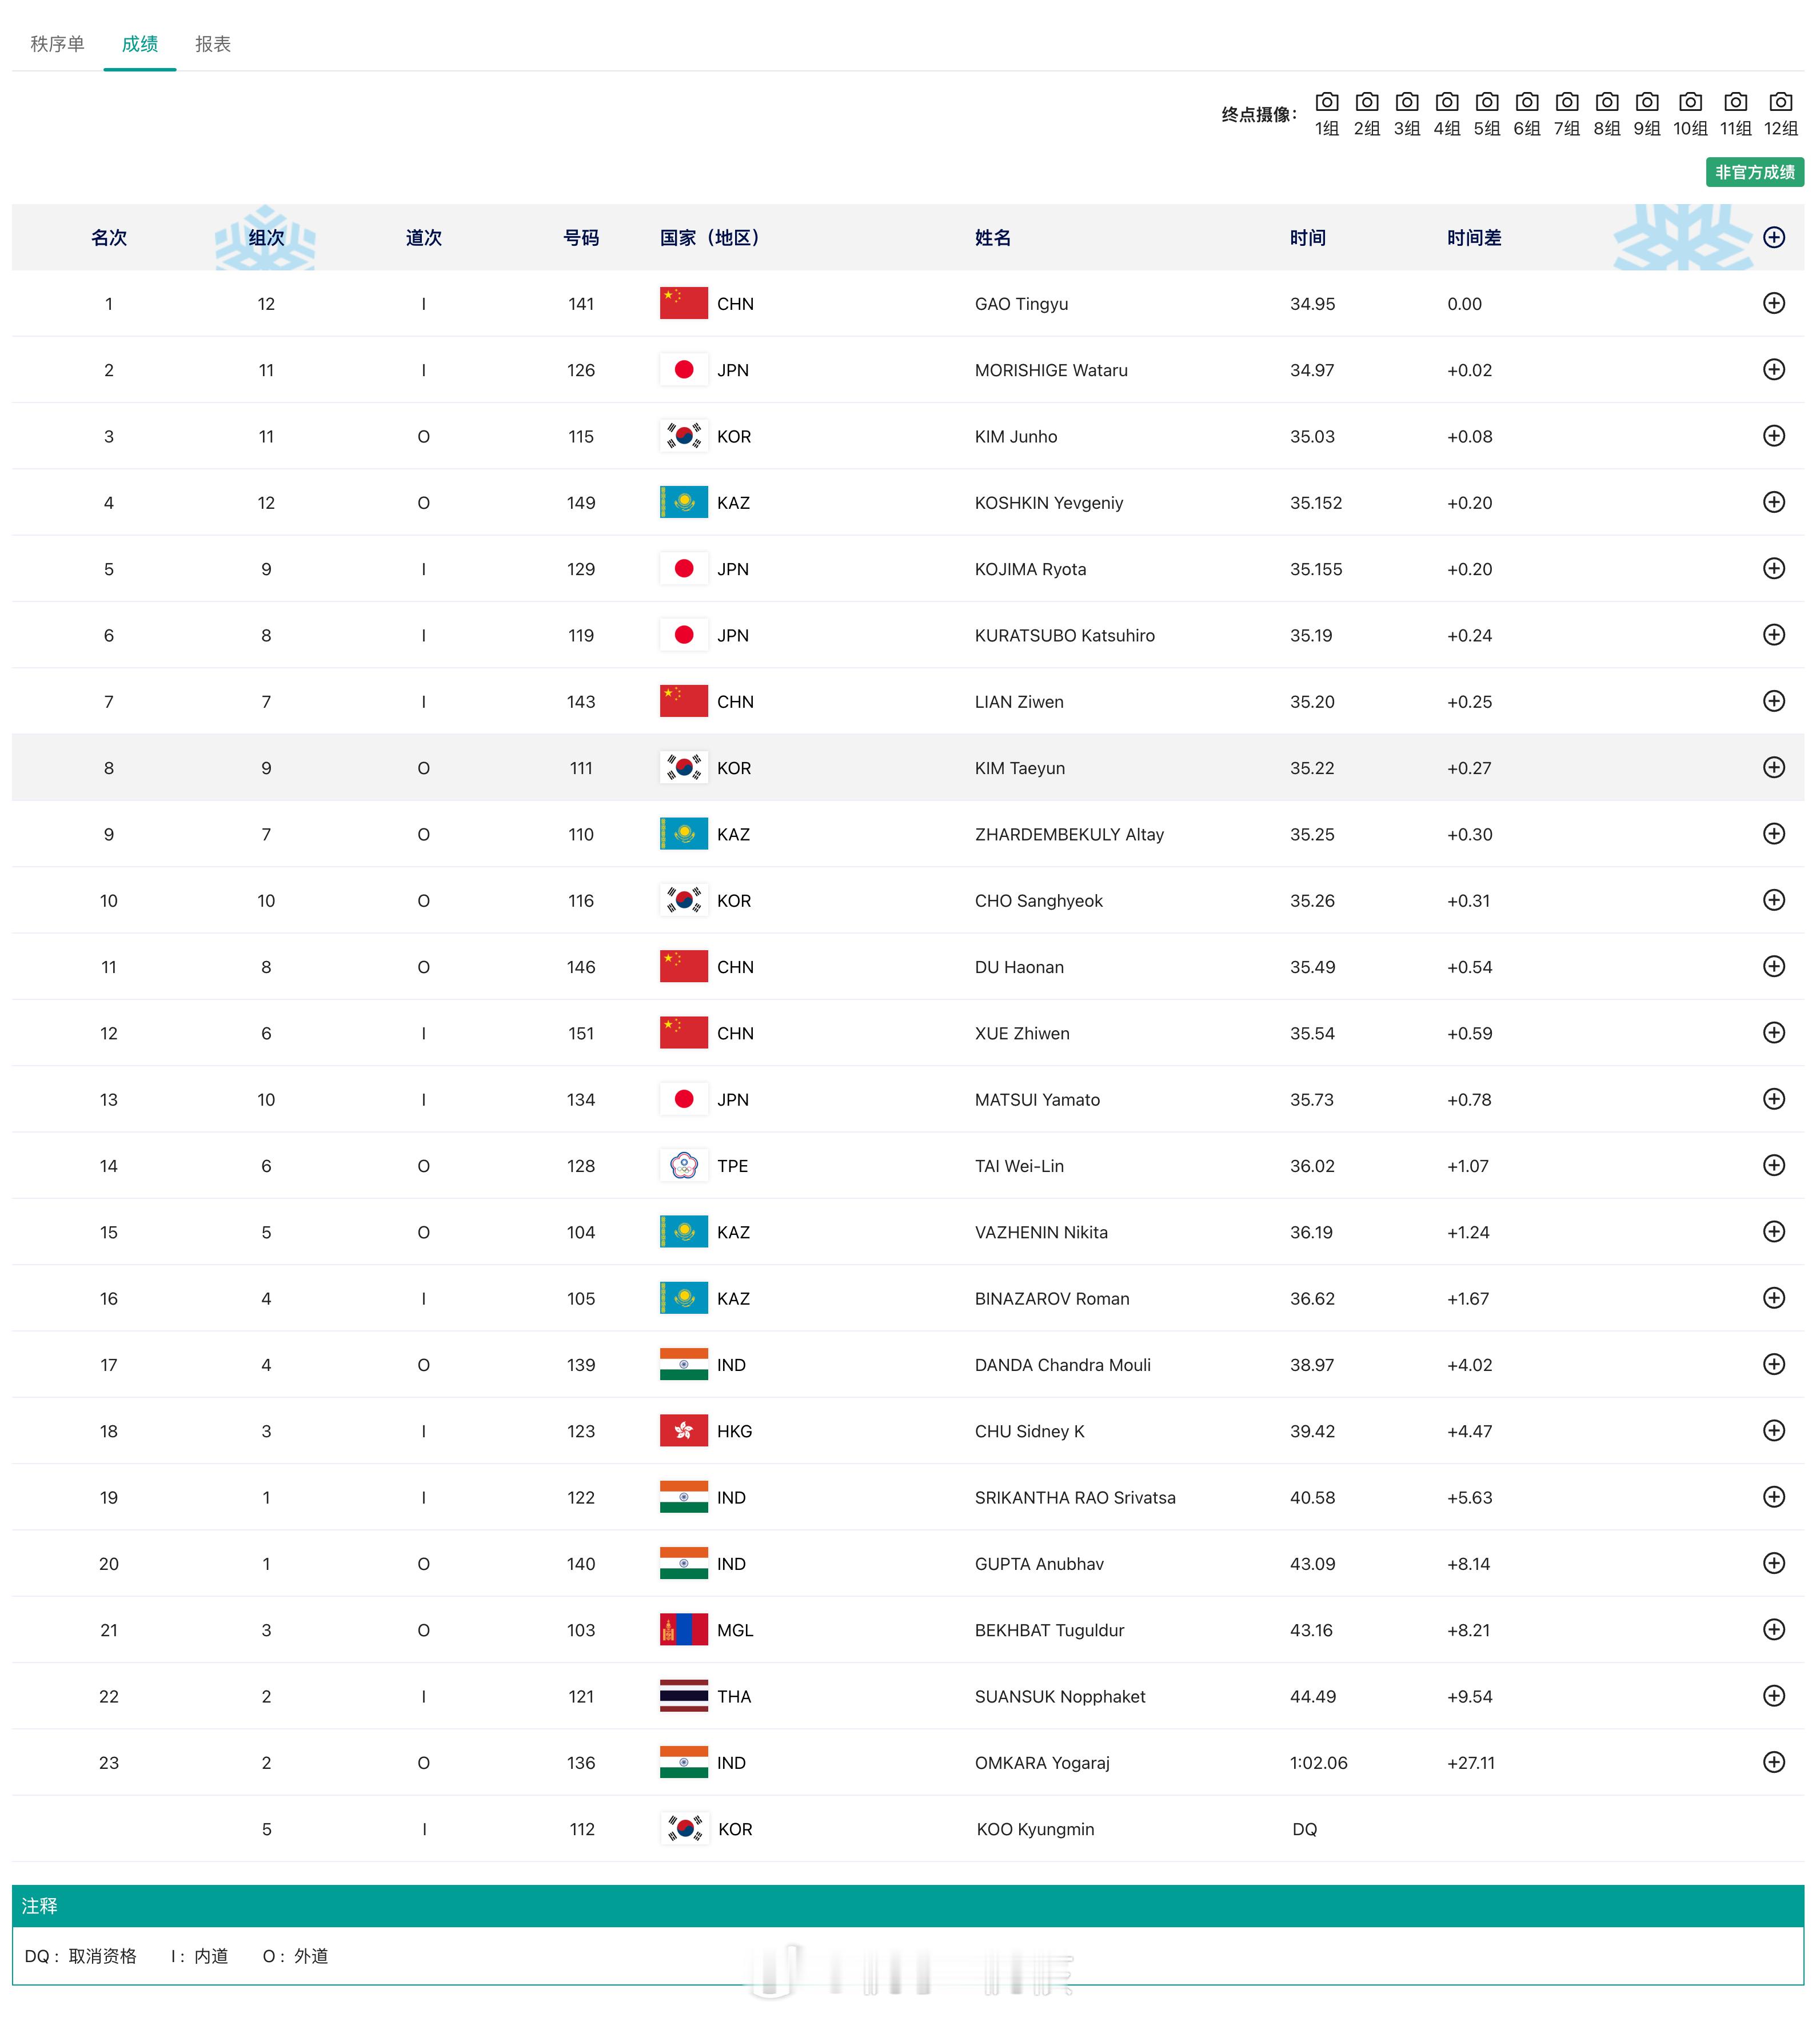1820x2017 pixels.
Task: Click the HKG country code
Action: (x=734, y=1431)
